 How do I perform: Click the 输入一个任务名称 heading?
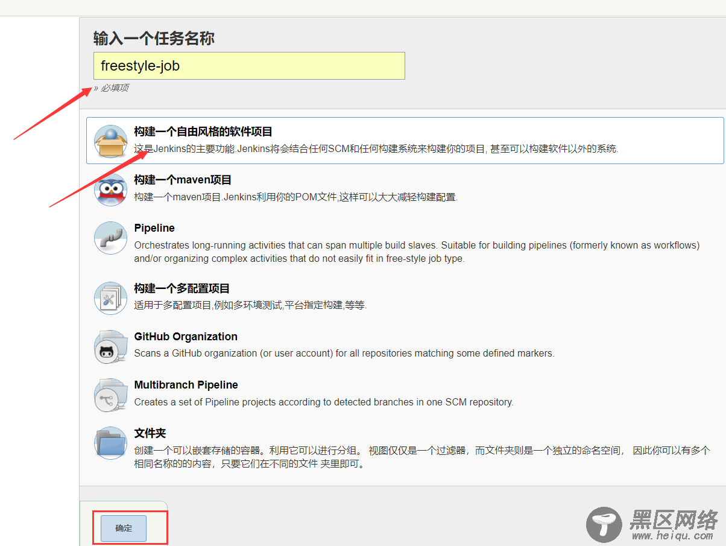[154, 39]
